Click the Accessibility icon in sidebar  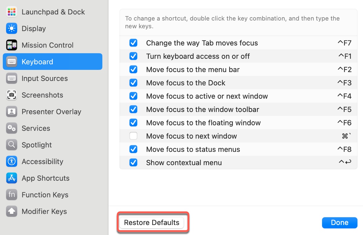(x=11, y=162)
